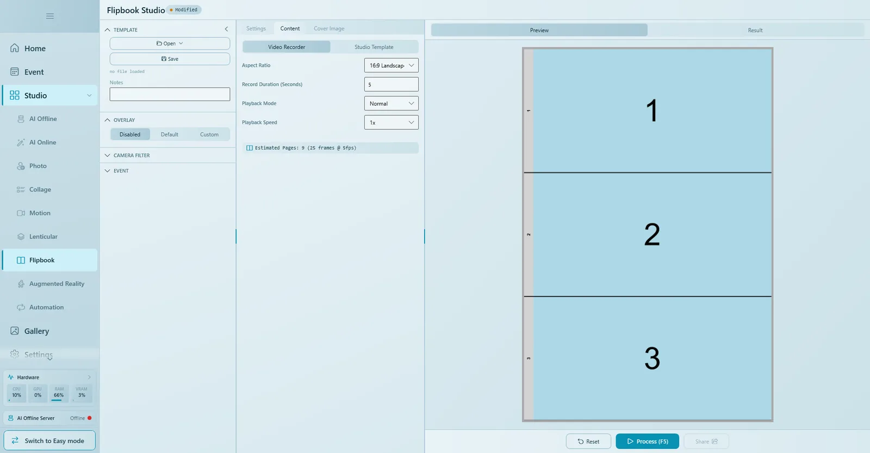Click the GPU usage indicator
This screenshot has height=453, width=870.
(38, 393)
